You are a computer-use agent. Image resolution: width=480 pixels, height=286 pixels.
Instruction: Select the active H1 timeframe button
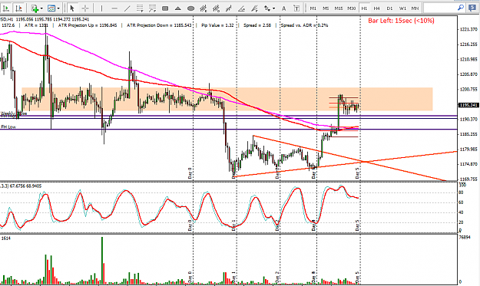[x=364, y=8]
